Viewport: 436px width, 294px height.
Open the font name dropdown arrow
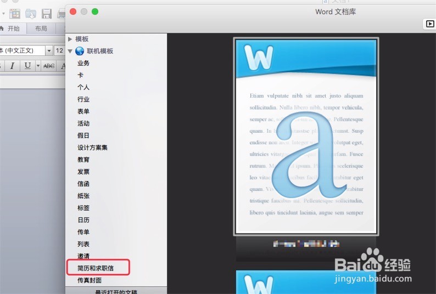click(49, 50)
